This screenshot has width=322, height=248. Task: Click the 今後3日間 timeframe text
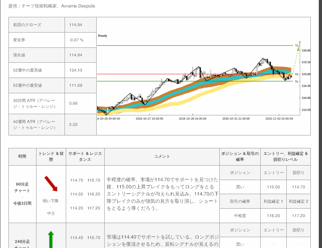(x=22, y=203)
